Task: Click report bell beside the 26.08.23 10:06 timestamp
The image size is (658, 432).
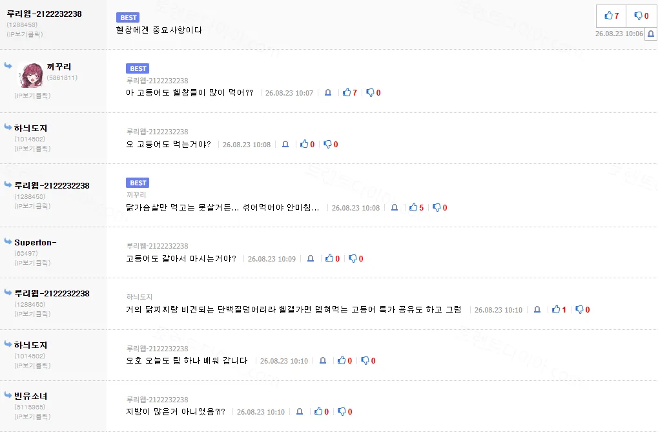Action: pyautogui.click(x=651, y=34)
